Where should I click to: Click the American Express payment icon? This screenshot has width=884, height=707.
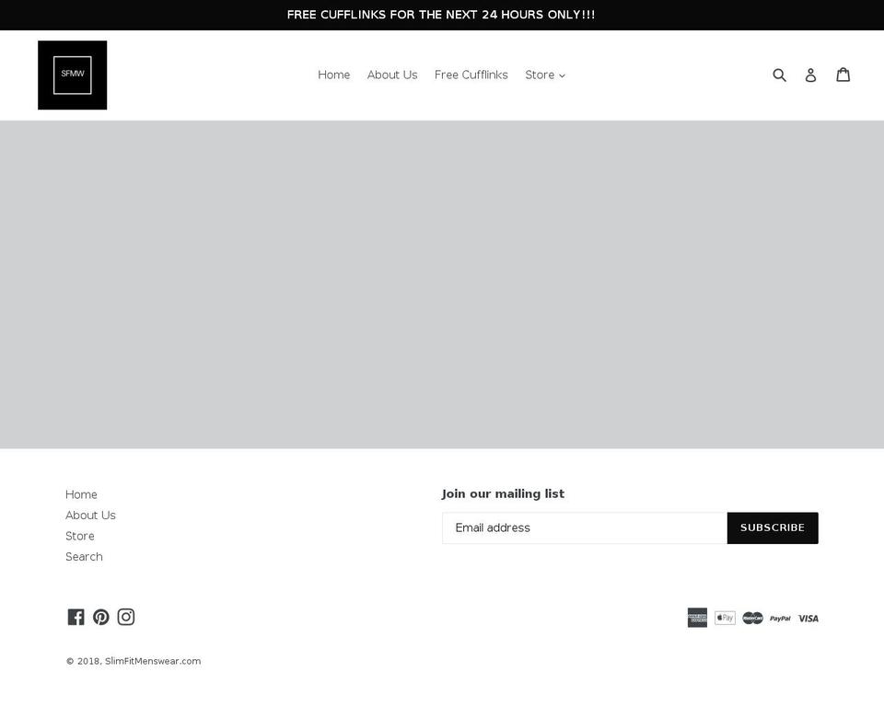[x=697, y=618]
